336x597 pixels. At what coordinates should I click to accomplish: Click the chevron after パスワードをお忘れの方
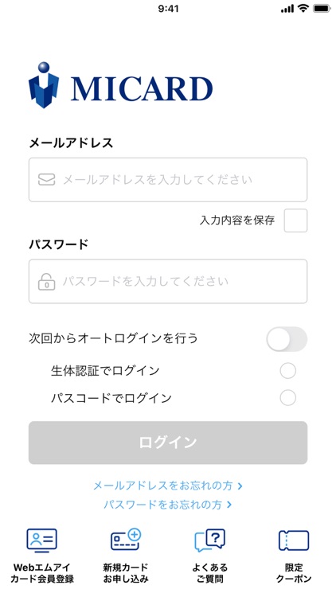229,505
